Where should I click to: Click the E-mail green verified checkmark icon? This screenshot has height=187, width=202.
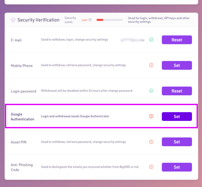[151, 40]
